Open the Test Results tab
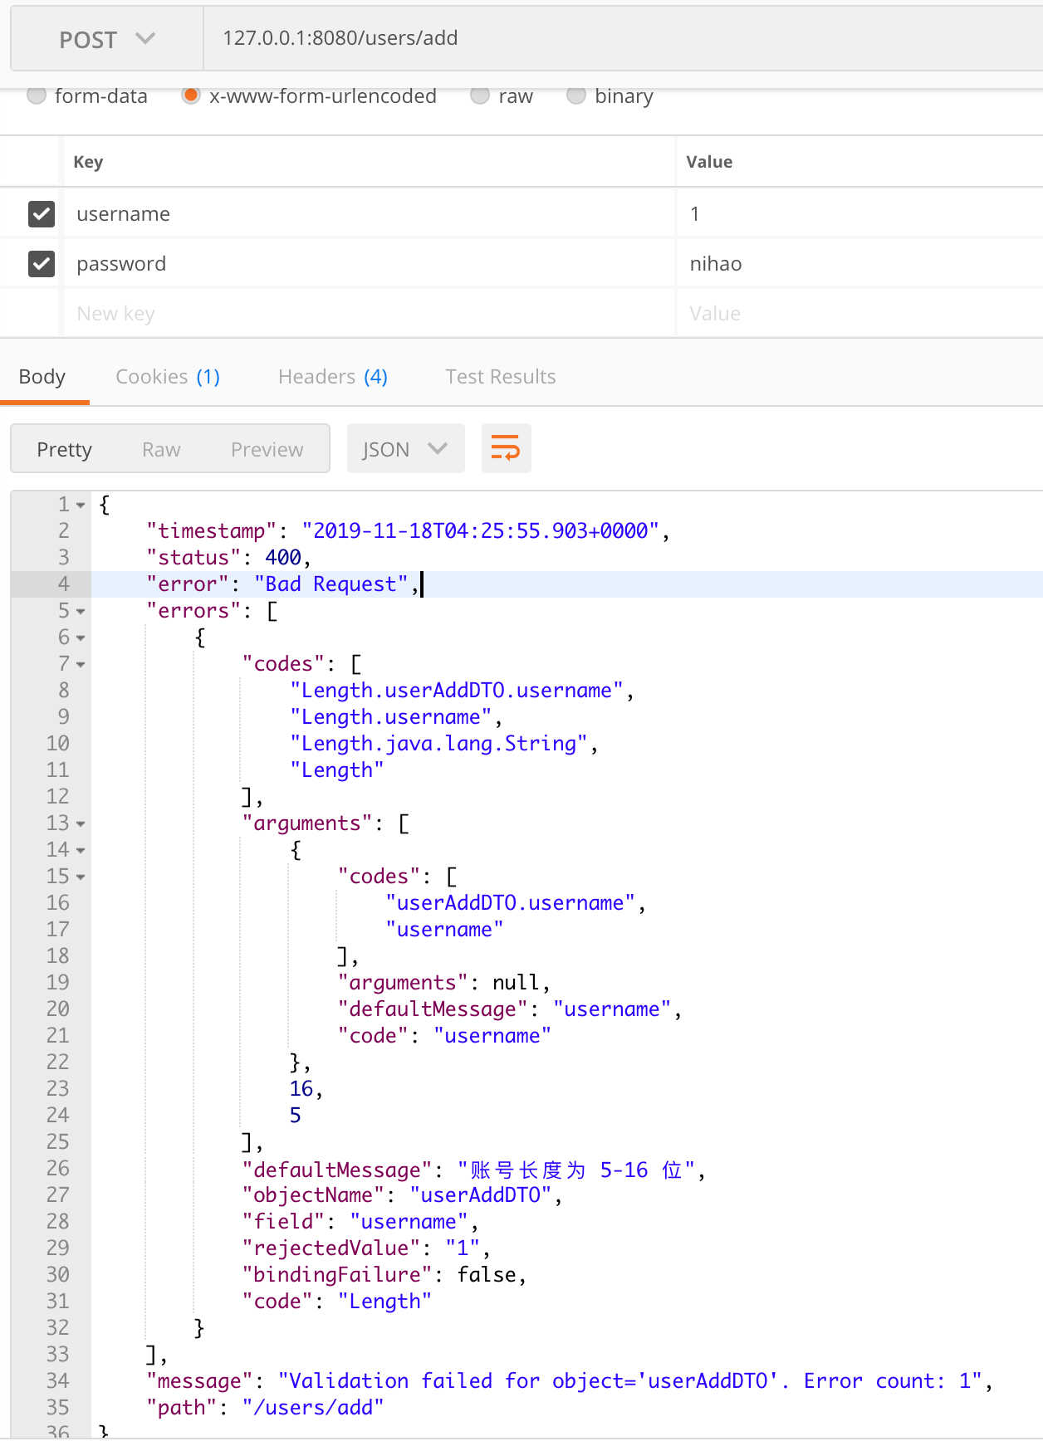The width and height of the screenshot is (1043, 1446). coord(500,377)
